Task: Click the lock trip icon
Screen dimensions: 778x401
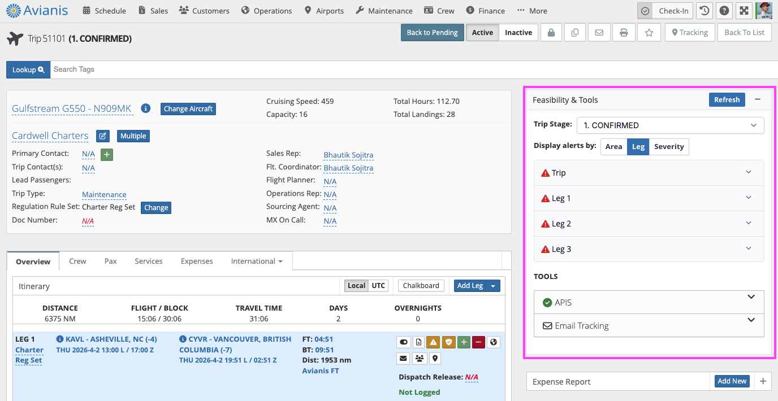Action: coord(551,33)
